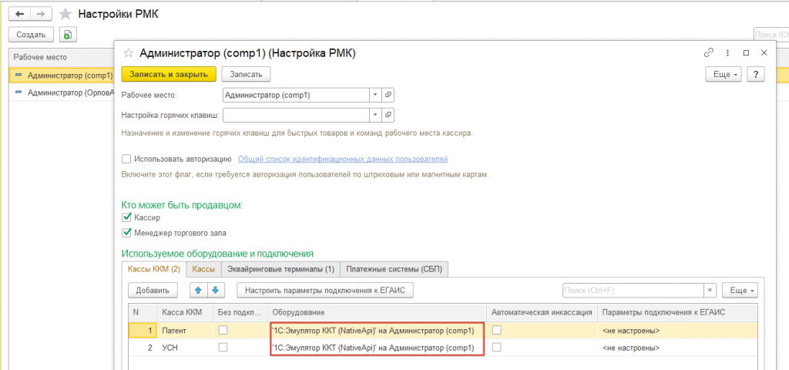Click Записать и закрыть button
The image size is (789, 370).
pos(169,74)
